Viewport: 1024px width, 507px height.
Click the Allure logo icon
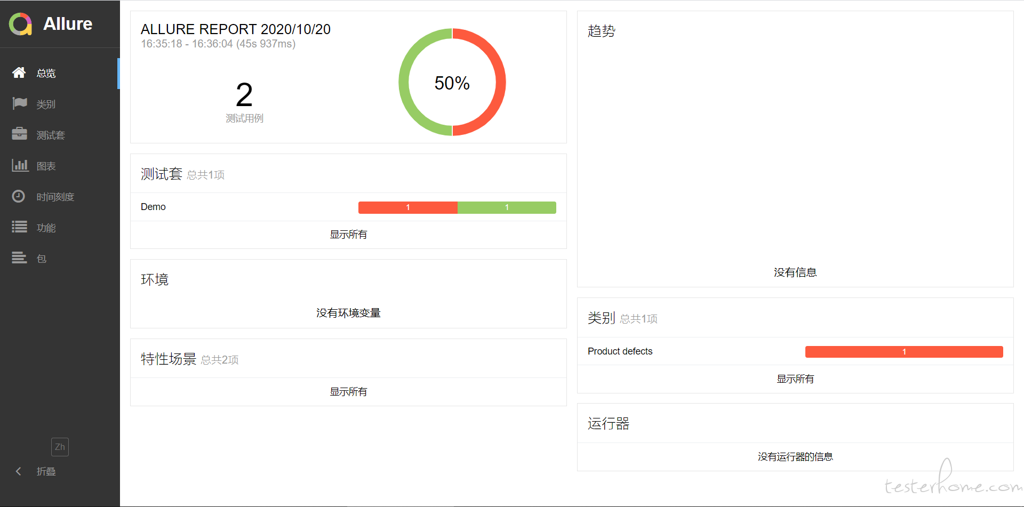pos(21,24)
